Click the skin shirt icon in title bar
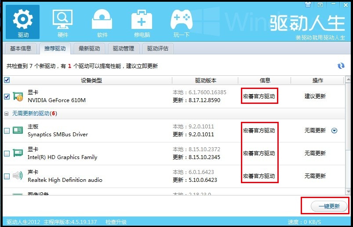 coord(308,4)
